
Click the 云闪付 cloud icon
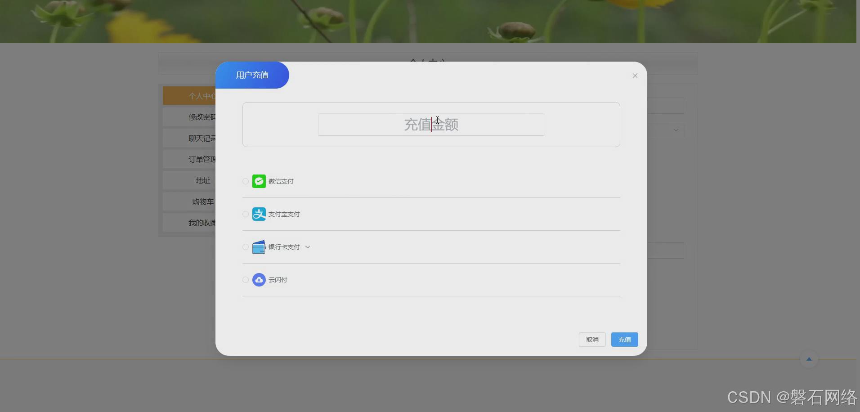coord(259,280)
